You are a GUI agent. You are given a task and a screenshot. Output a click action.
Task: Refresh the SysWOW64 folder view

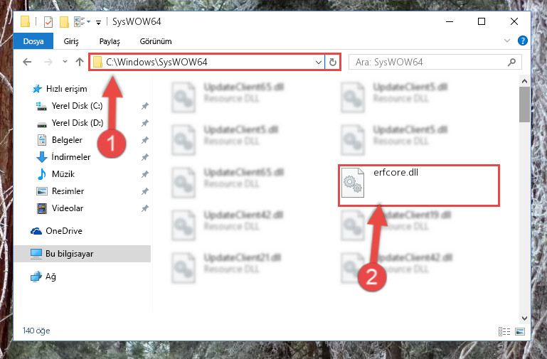click(x=333, y=62)
